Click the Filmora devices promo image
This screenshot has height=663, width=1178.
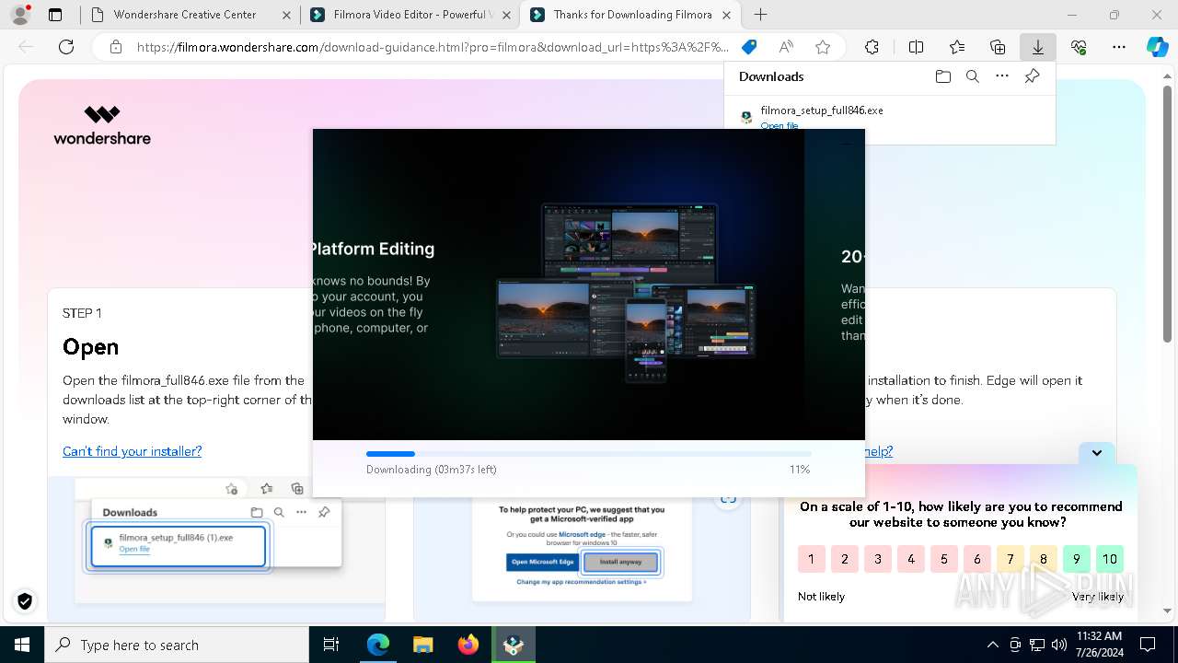[626, 291]
